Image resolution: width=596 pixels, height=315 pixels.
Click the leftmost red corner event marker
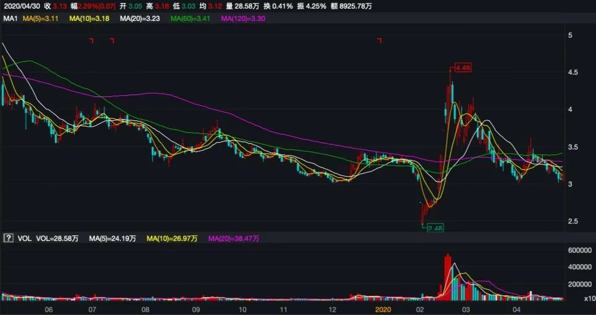pos(91,41)
